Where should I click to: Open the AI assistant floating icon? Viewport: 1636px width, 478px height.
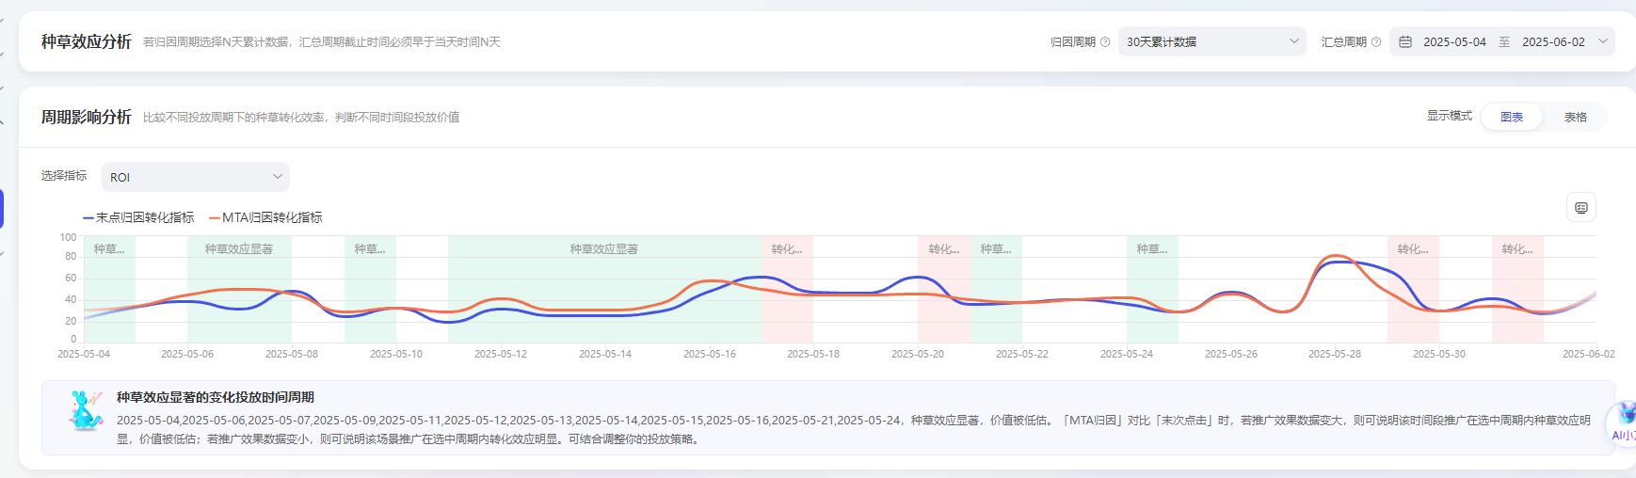point(1623,421)
